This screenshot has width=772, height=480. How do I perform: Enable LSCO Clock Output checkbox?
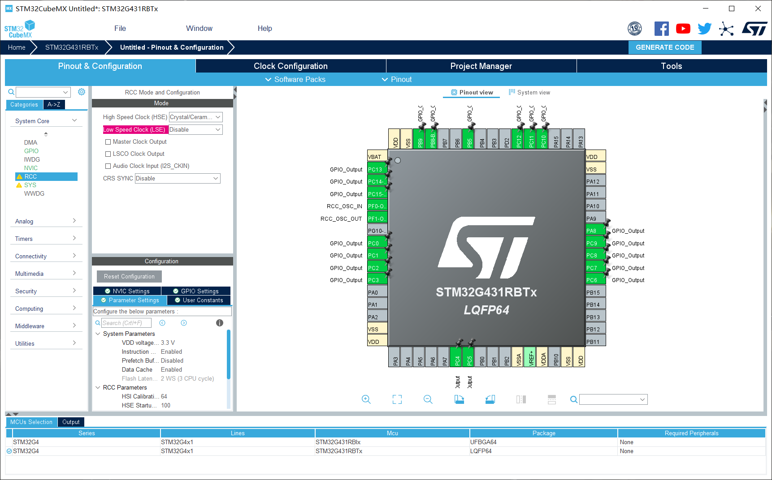coord(108,154)
